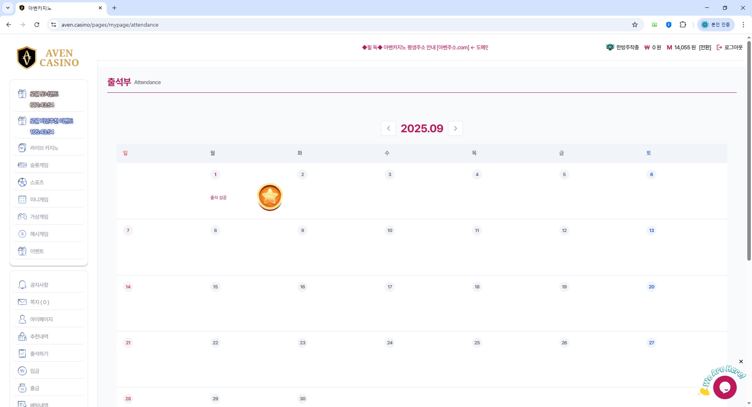Screen dimensions: 752x407
Task: Open the browser extensions puzzle icon
Action: 683,25
